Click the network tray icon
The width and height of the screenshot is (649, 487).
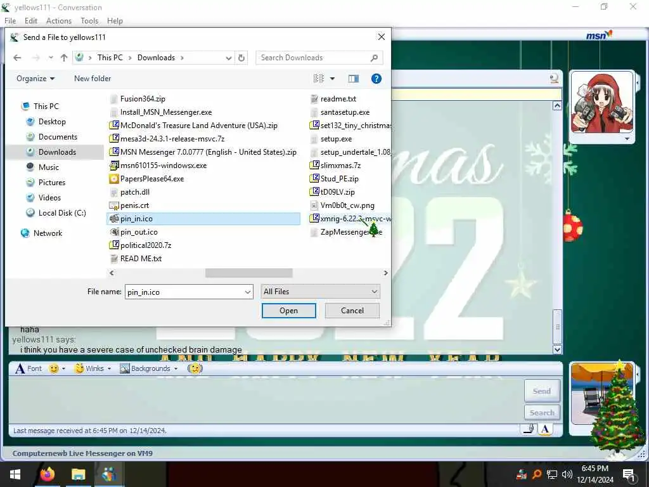[552, 474]
